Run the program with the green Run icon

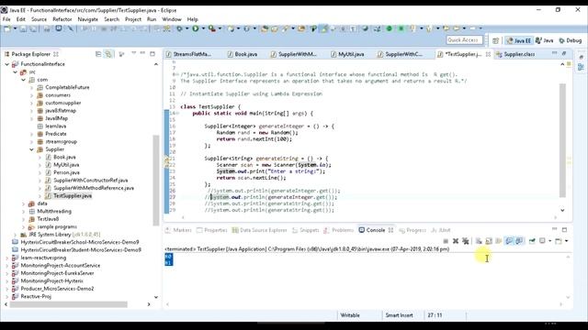click(x=196, y=28)
